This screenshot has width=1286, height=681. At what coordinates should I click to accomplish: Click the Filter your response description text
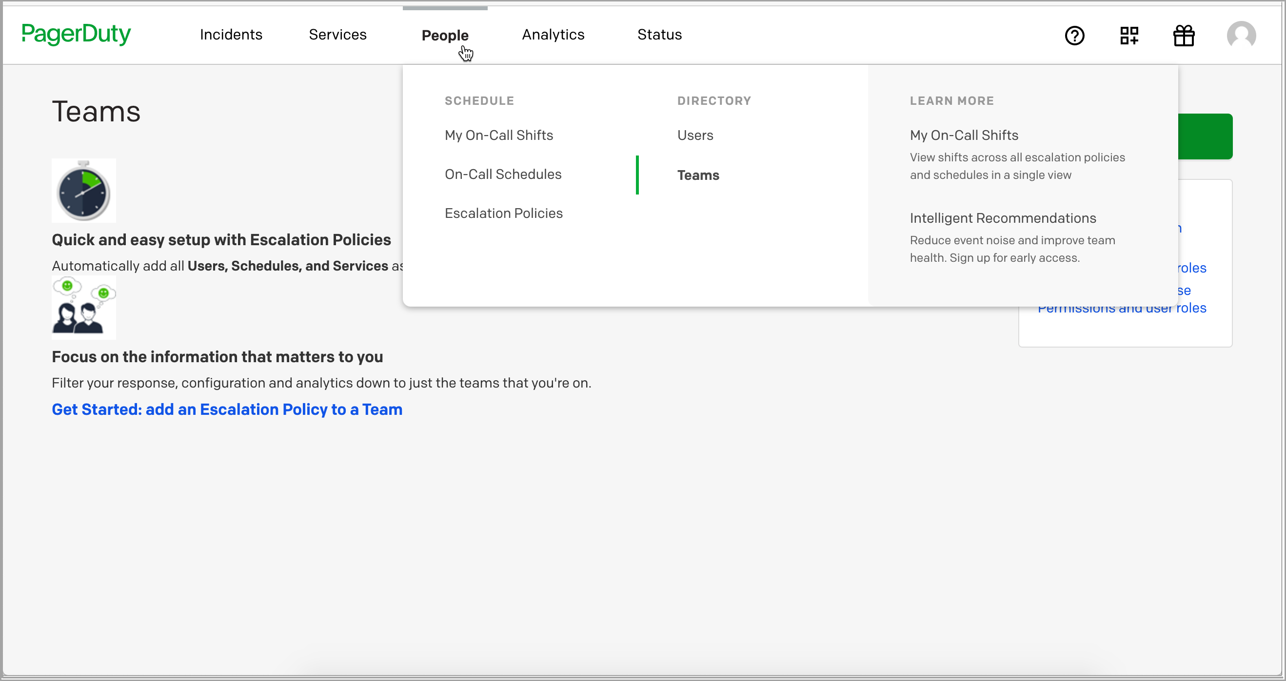(321, 383)
